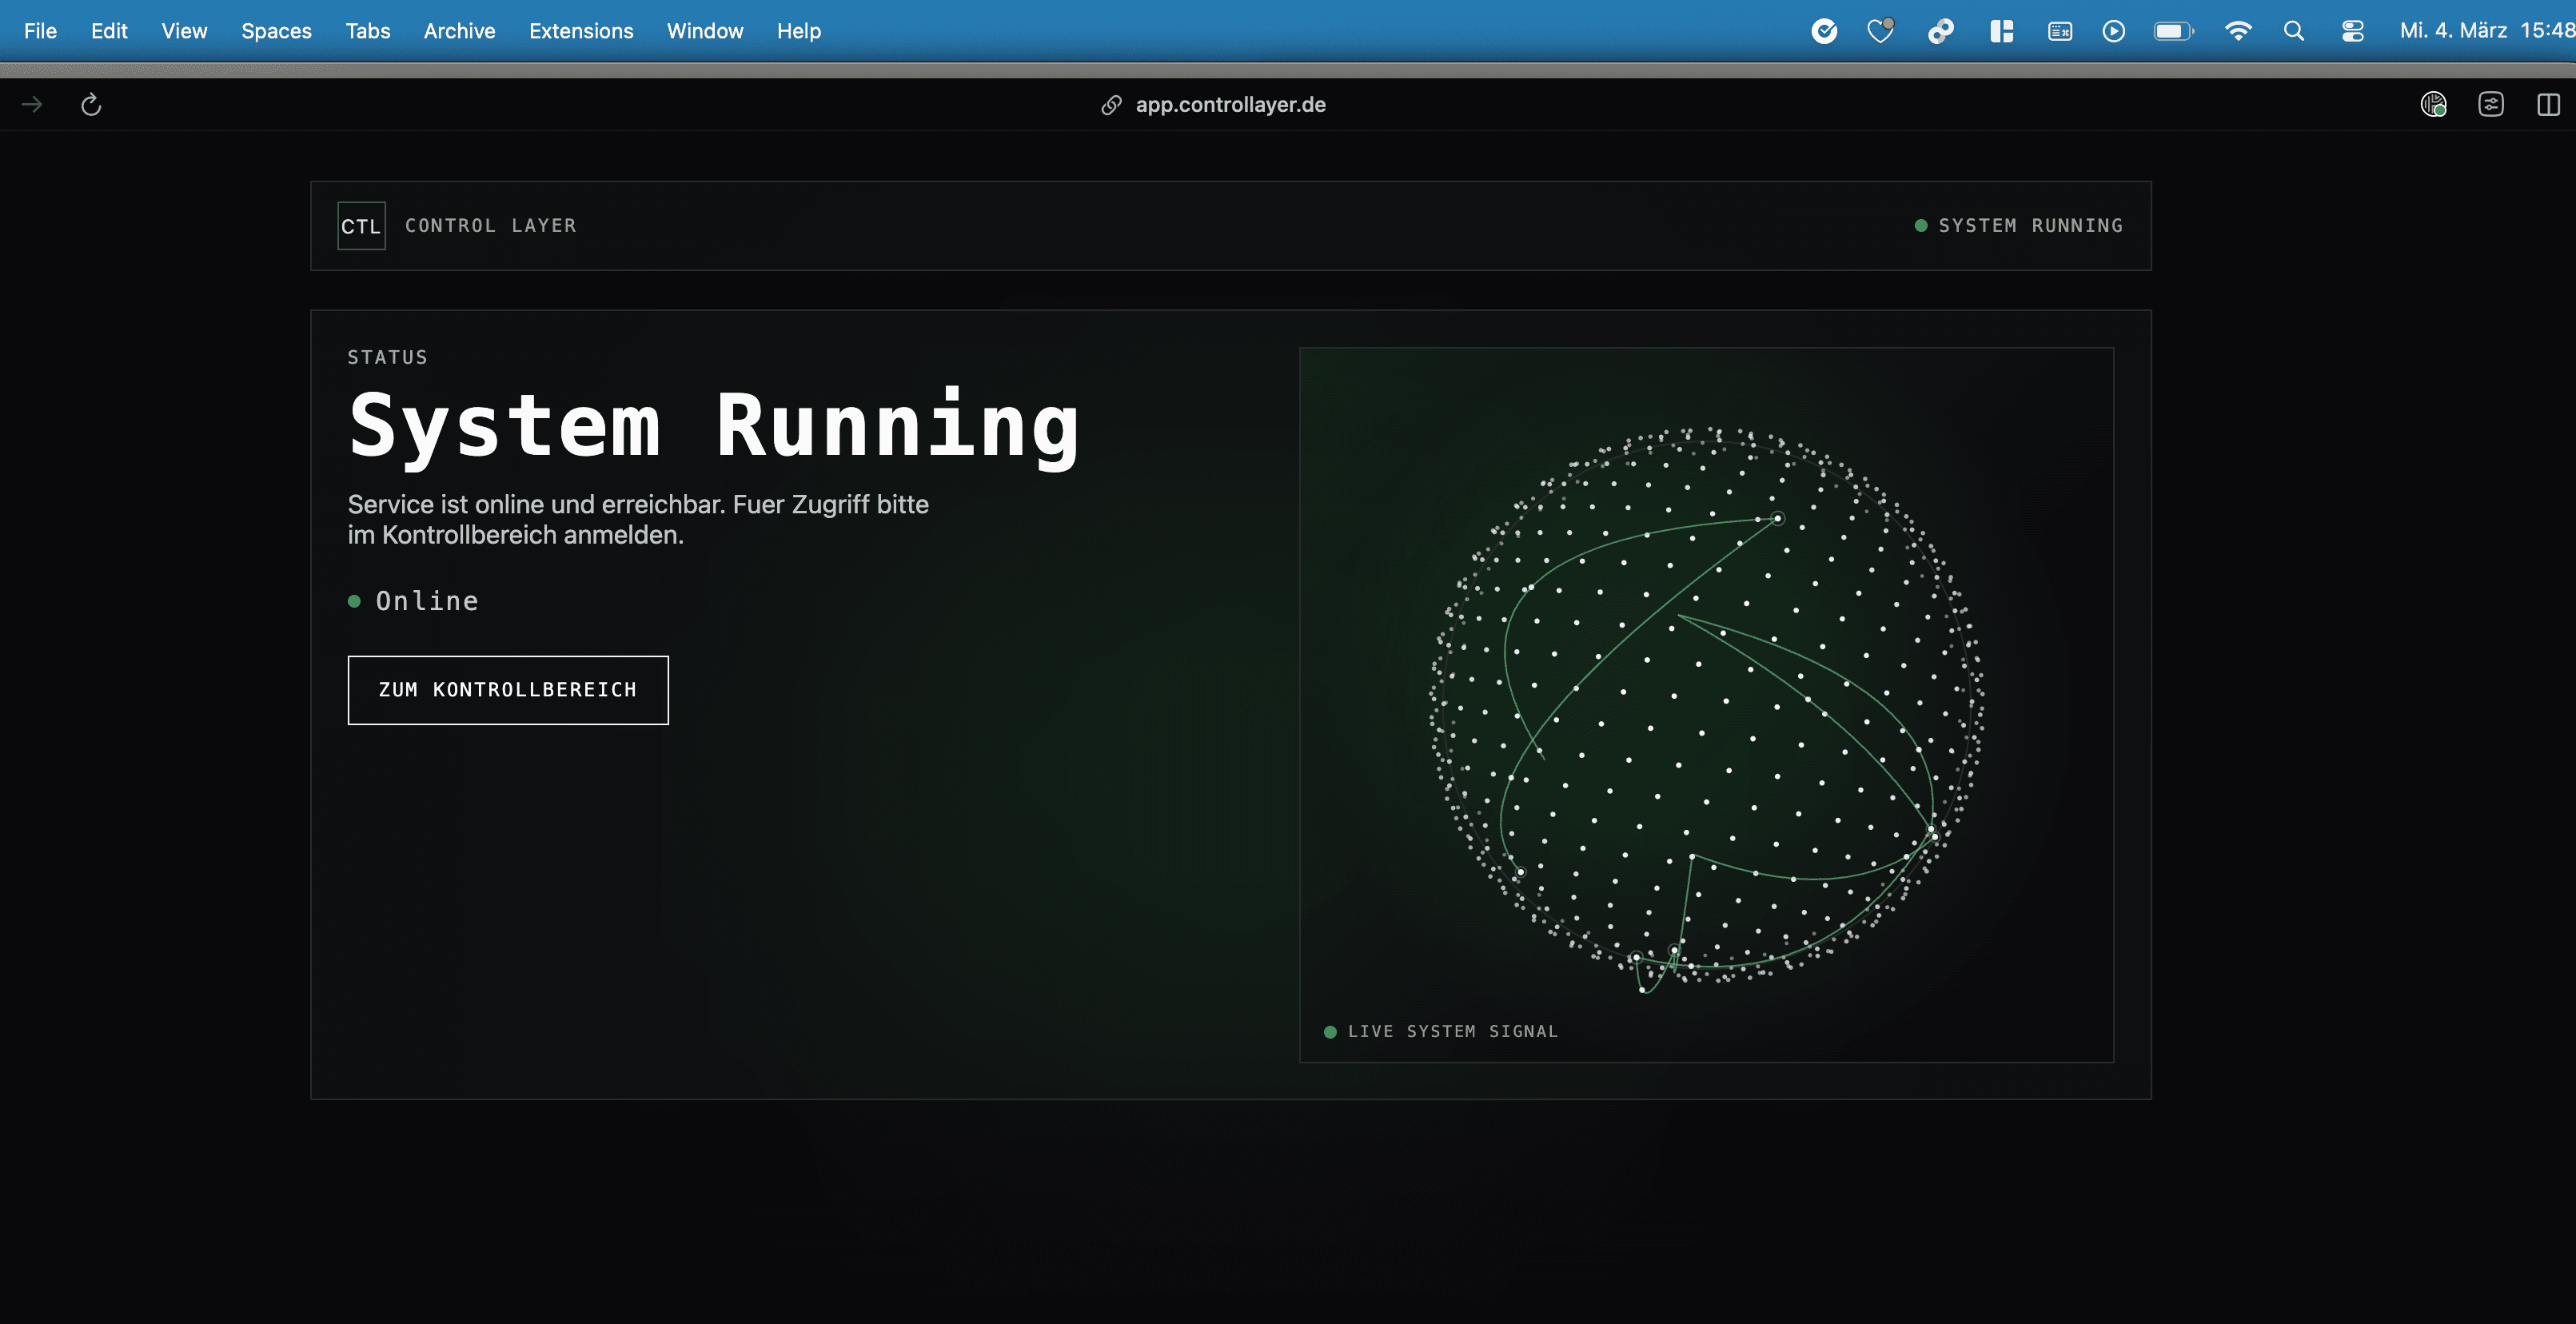The height and width of the screenshot is (1324, 2576).
Task: Click the CTL logo box
Action: tap(361, 226)
